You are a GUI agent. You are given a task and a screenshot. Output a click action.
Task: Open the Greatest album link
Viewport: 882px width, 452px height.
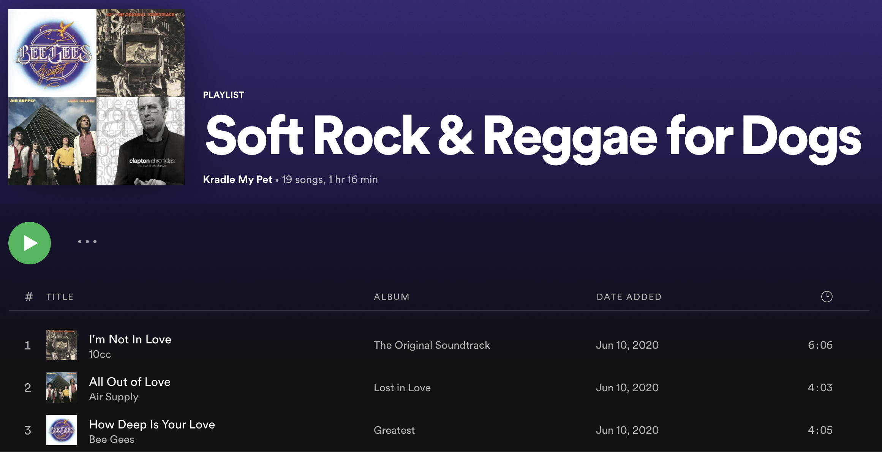point(394,430)
